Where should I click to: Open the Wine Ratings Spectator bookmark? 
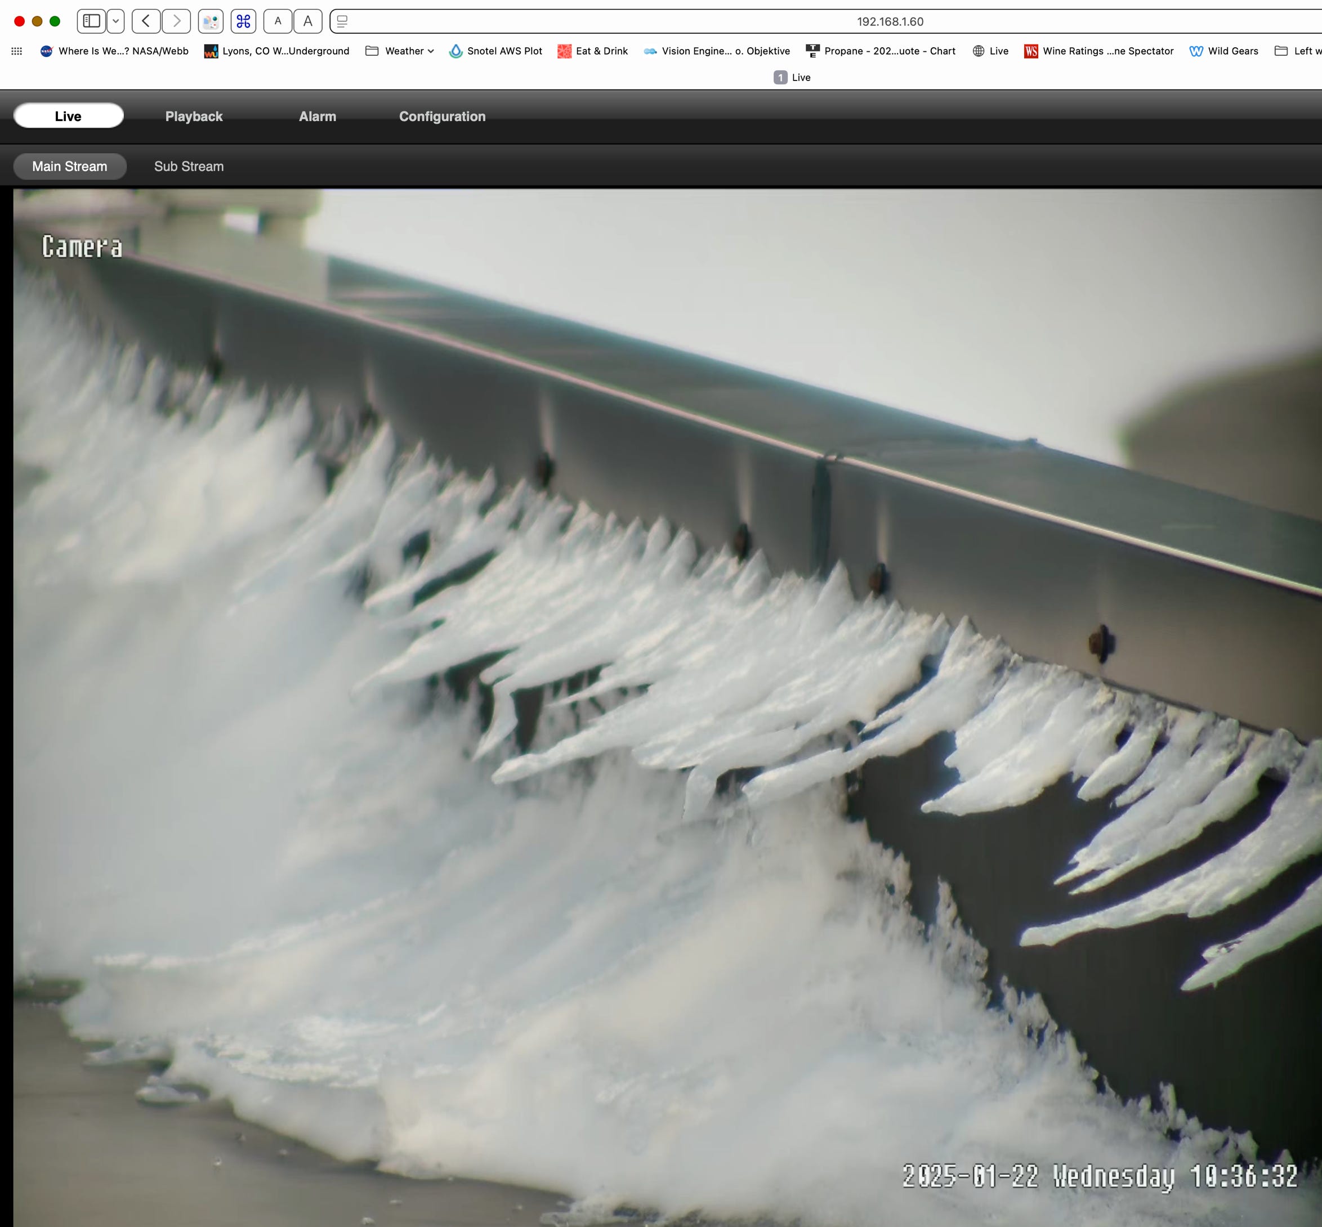coord(1099,51)
